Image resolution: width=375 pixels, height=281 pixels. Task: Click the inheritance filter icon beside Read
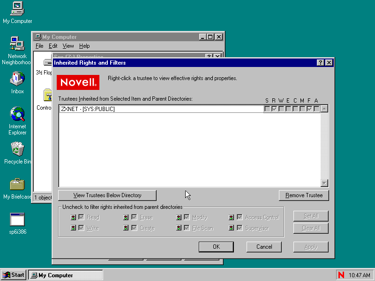point(73,217)
